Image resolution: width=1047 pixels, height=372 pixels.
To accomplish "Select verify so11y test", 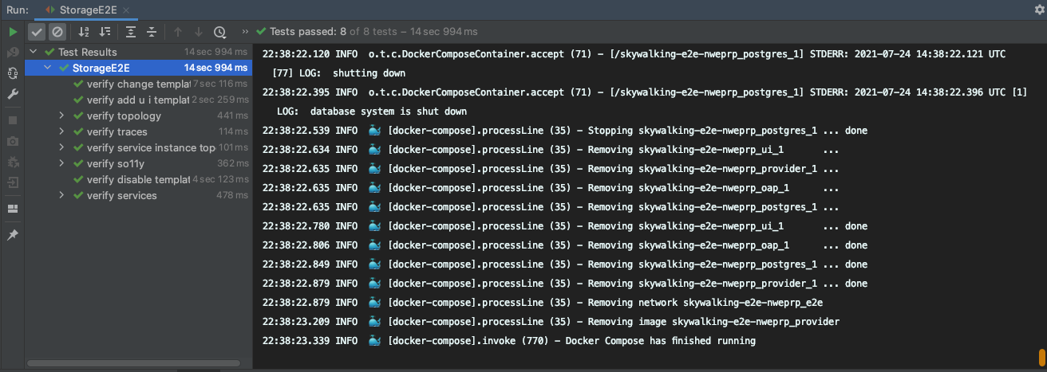I will pos(138,163).
